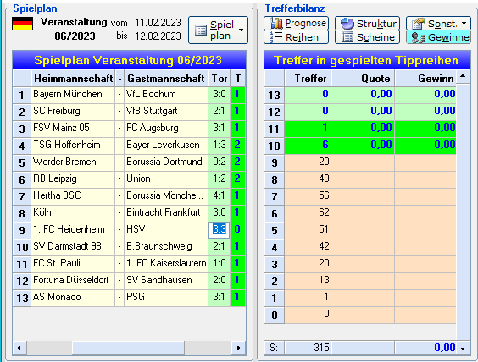478x362 pixels.
Task: Expand the Spielplan dropdown arrow
Action: point(242,30)
